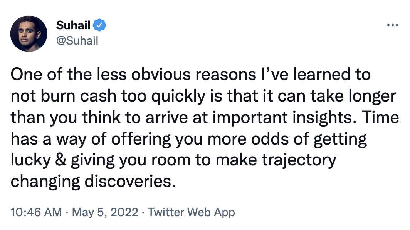Click the display name Suhail
The image size is (410, 230).
73,25
